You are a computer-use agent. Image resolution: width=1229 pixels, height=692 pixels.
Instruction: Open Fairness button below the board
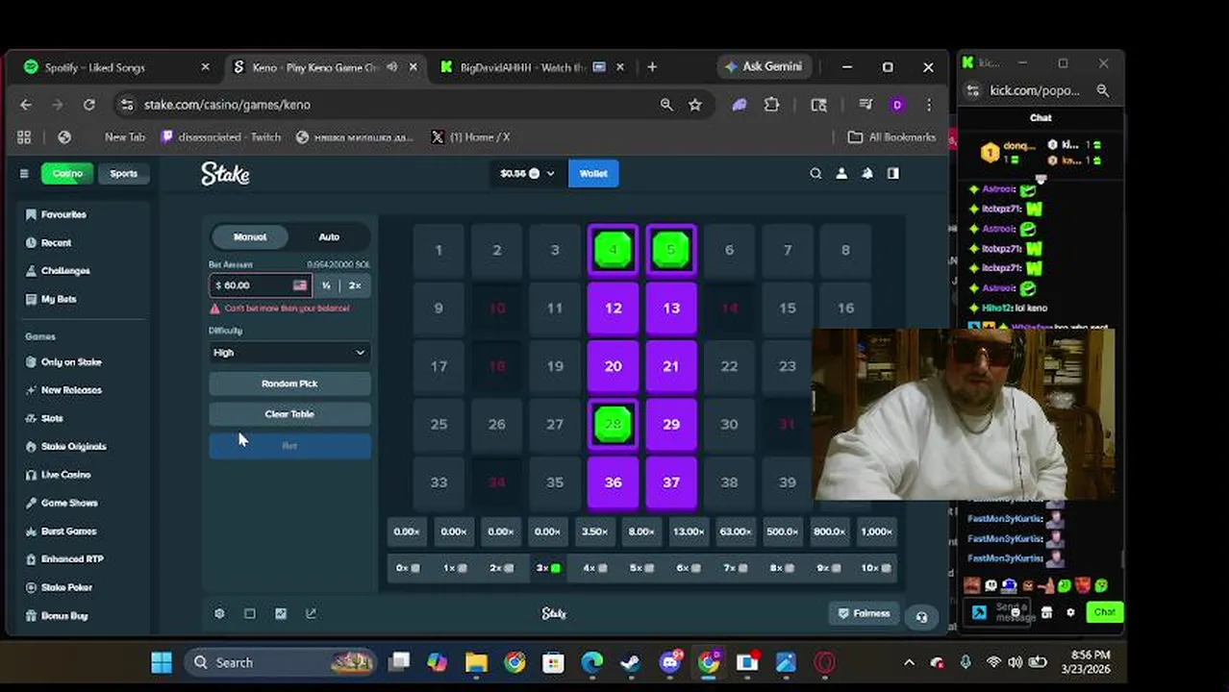864,613
